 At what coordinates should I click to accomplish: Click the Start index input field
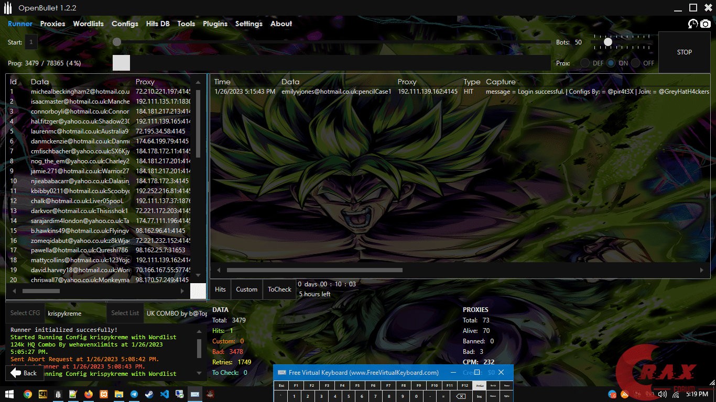click(31, 42)
